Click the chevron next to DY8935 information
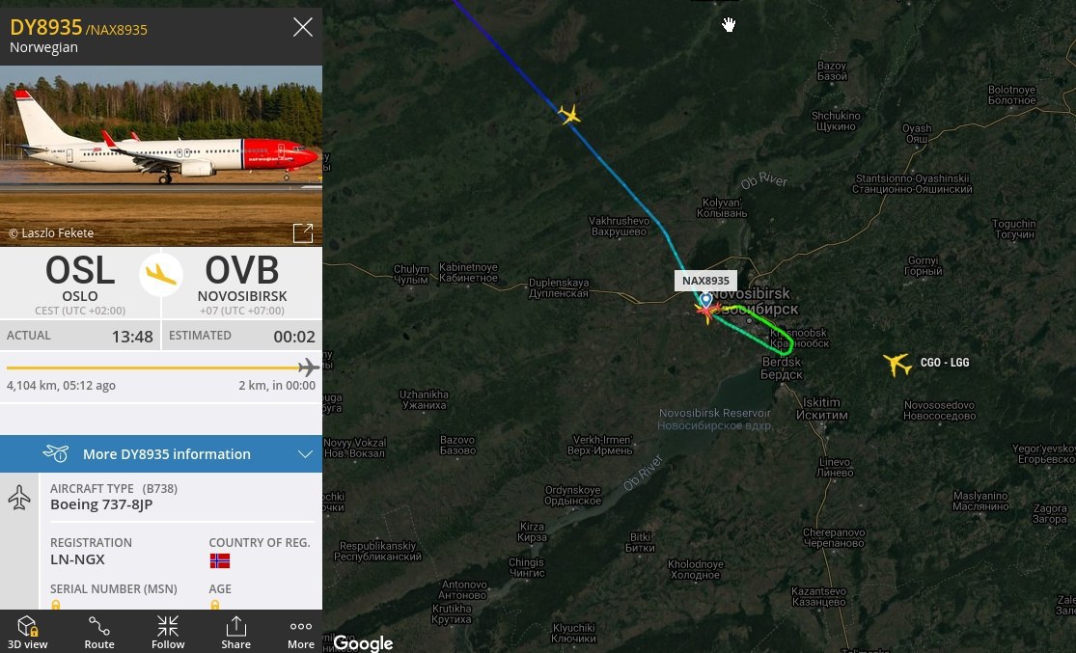The height and width of the screenshot is (653, 1076). pos(305,454)
